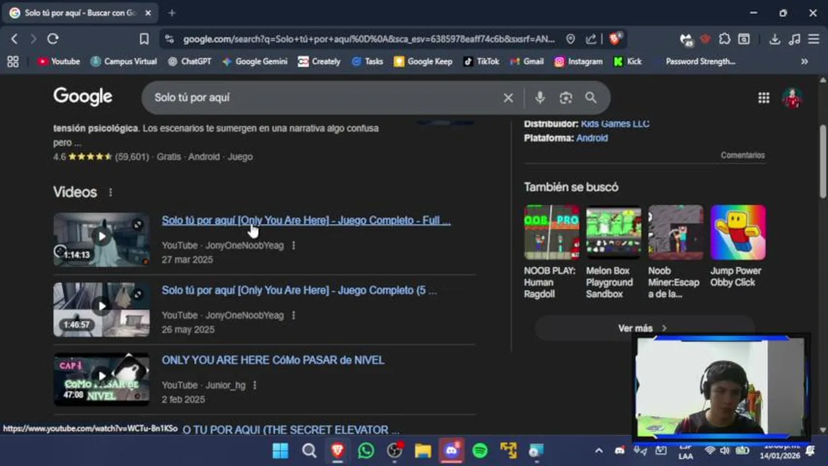Image resolution: width=828 pixels, height=466 pixels.
Task: Search by image with Google Lens icon
Action: [x=566, y=98]
